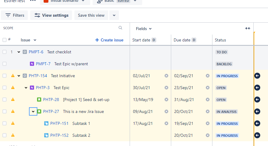Open issue PHTP-152 link
The height and width of the screenshot is (146, 268).
59,135
